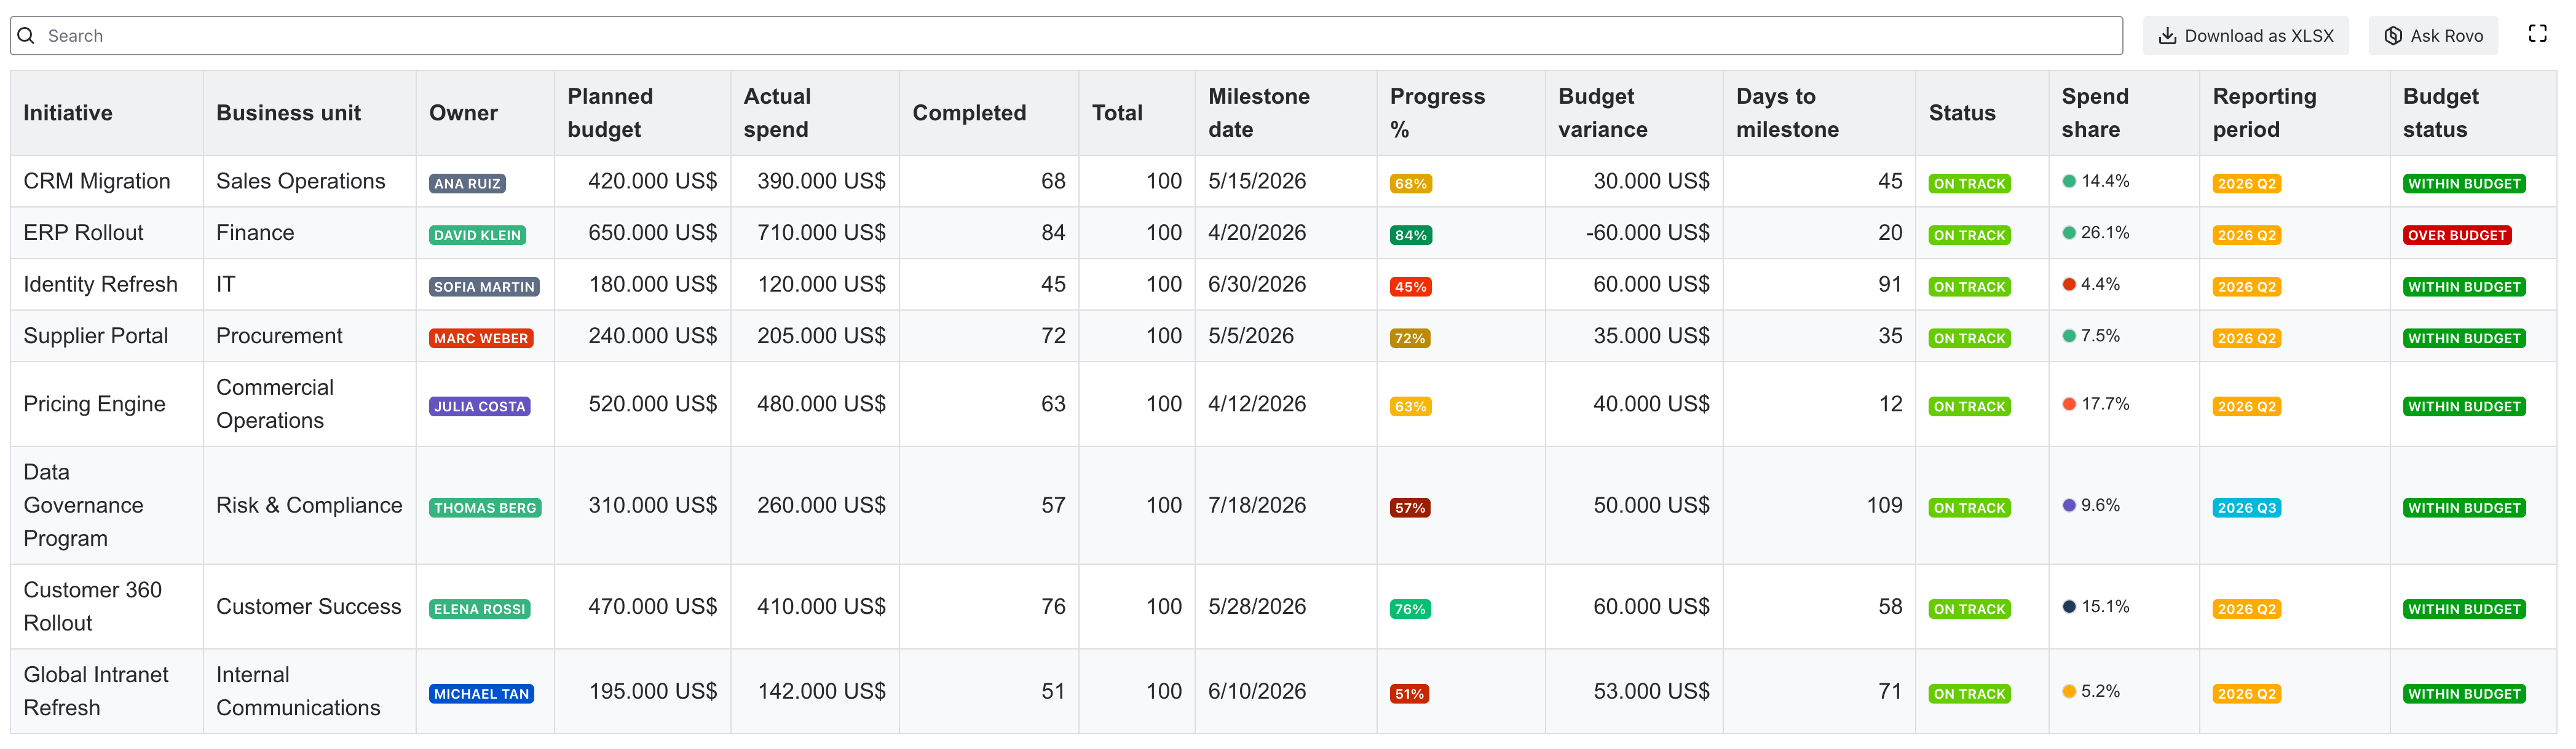Select Data Governance Program cell
This screenshot has height=749, width=2576.
click(107, 505)
